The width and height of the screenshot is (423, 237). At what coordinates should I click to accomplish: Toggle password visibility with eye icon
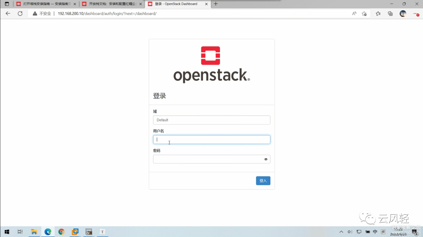[x=266, y=159]
